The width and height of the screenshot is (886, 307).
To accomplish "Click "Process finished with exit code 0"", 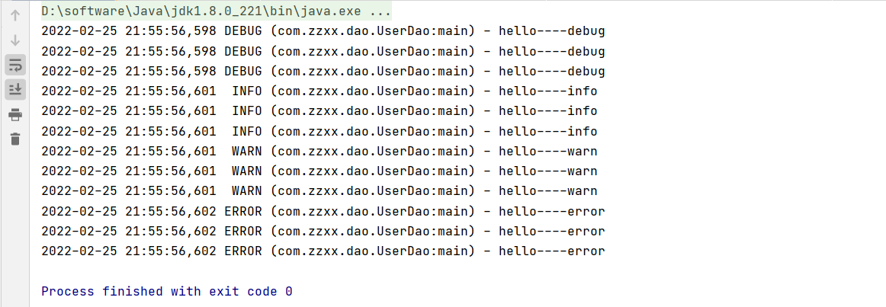I will click(167, 291).
